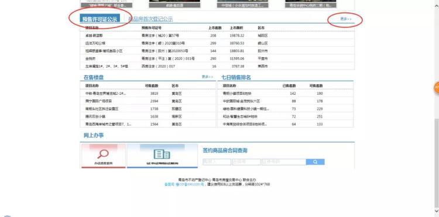This screenshot has height=217, width=439.
Task: Switch to 预售许可证公示 tab
Action: 100,19
